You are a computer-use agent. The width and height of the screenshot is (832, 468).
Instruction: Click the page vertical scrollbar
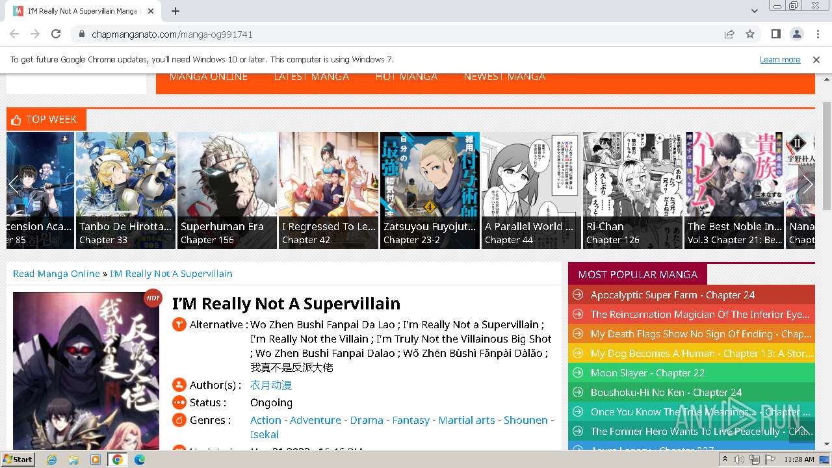point(826,156)
